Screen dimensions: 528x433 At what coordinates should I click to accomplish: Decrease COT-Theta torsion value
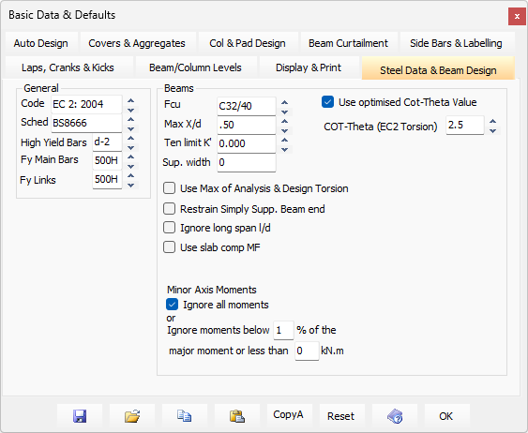(492, 131)
